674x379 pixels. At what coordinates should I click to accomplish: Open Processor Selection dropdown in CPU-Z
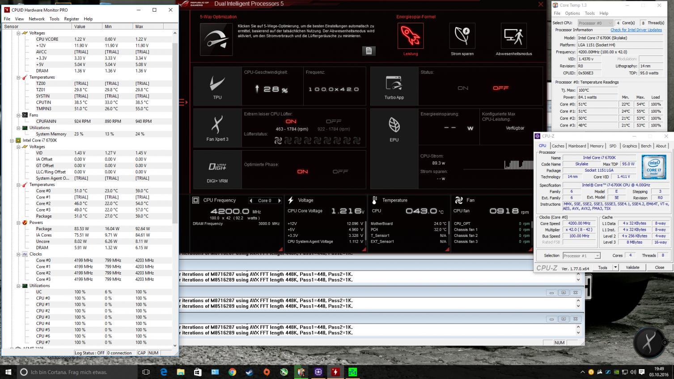click(581, 256)
